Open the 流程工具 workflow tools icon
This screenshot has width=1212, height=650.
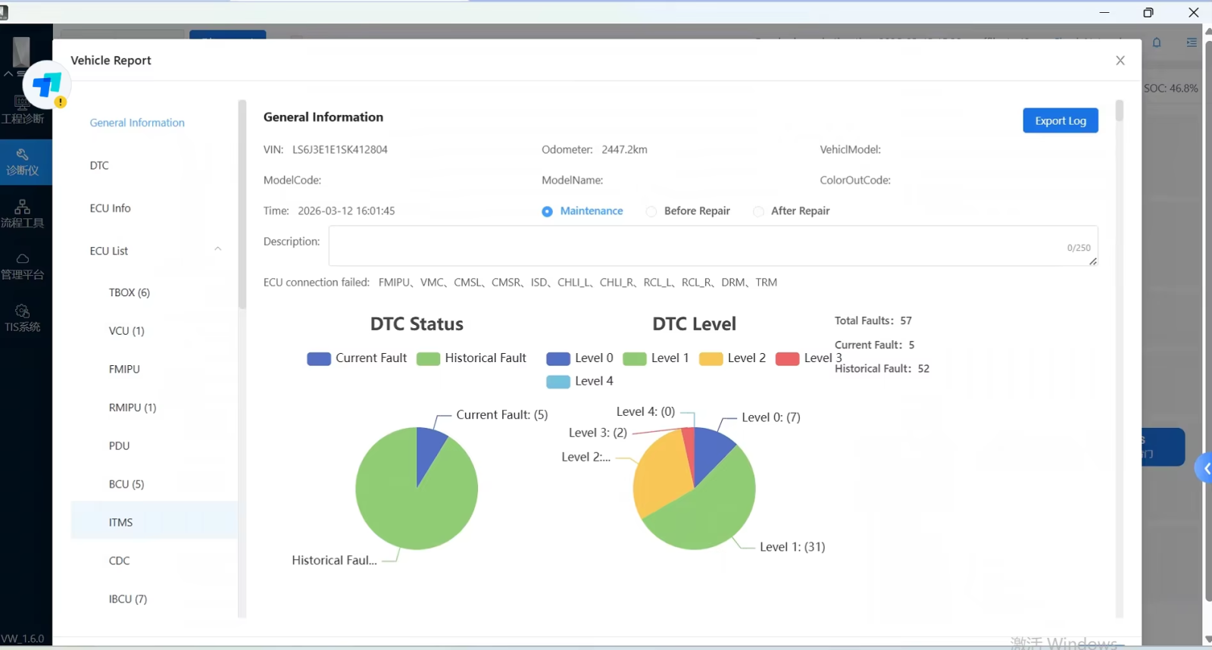pos(22,214)
